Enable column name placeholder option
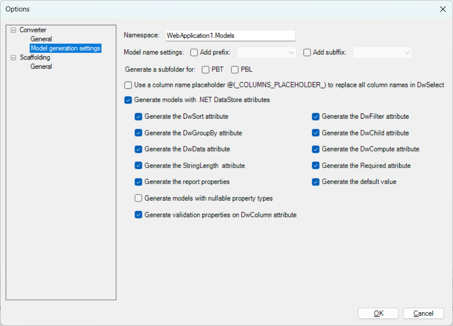The height and width of the screenshot is (326, 453). click(128, 85)
